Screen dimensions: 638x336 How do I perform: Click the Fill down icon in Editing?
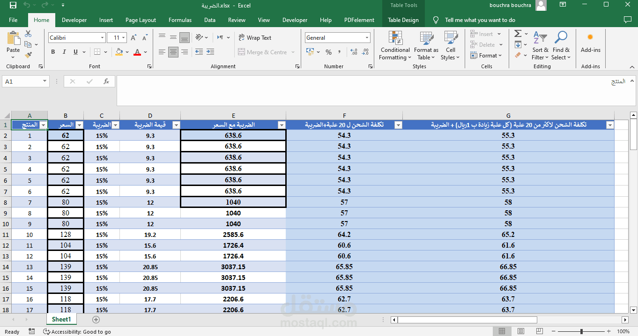coord(518,44)
